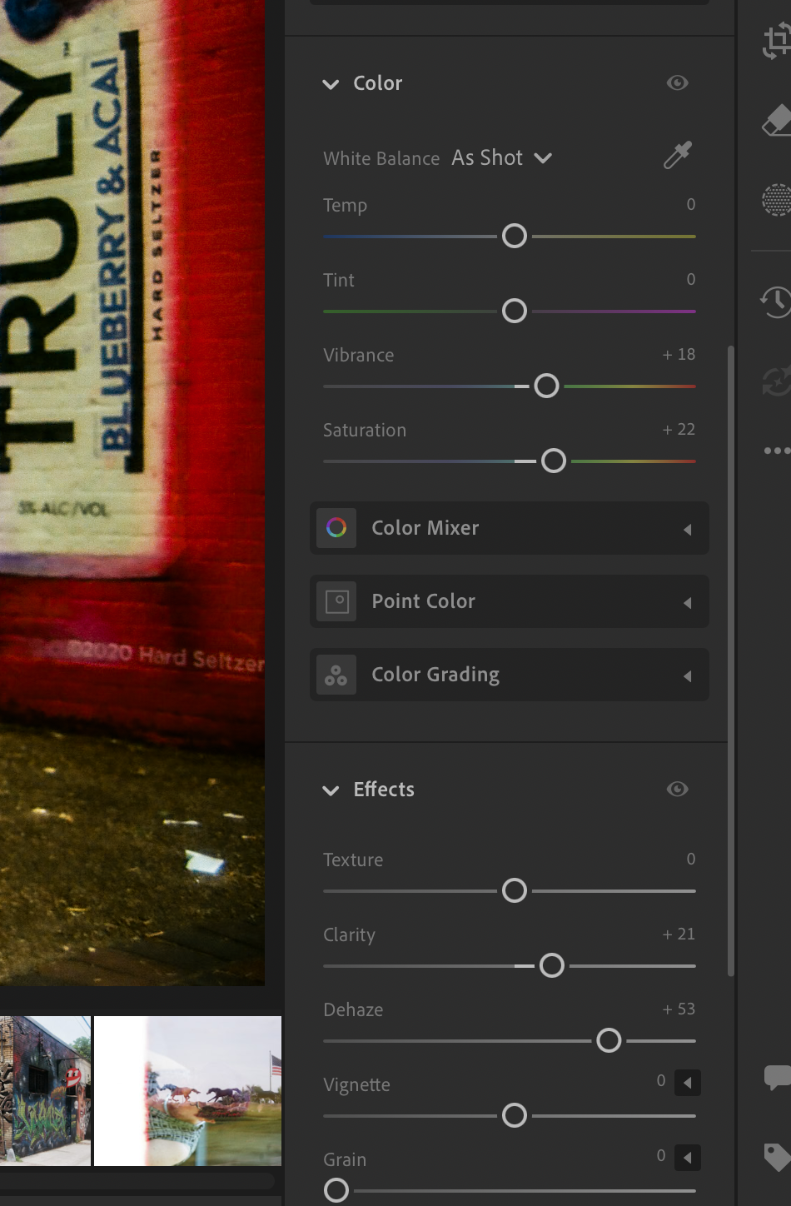The image size is (791, 1206).
Task: Select the Crop and Rotate tool
Action: 776,41
